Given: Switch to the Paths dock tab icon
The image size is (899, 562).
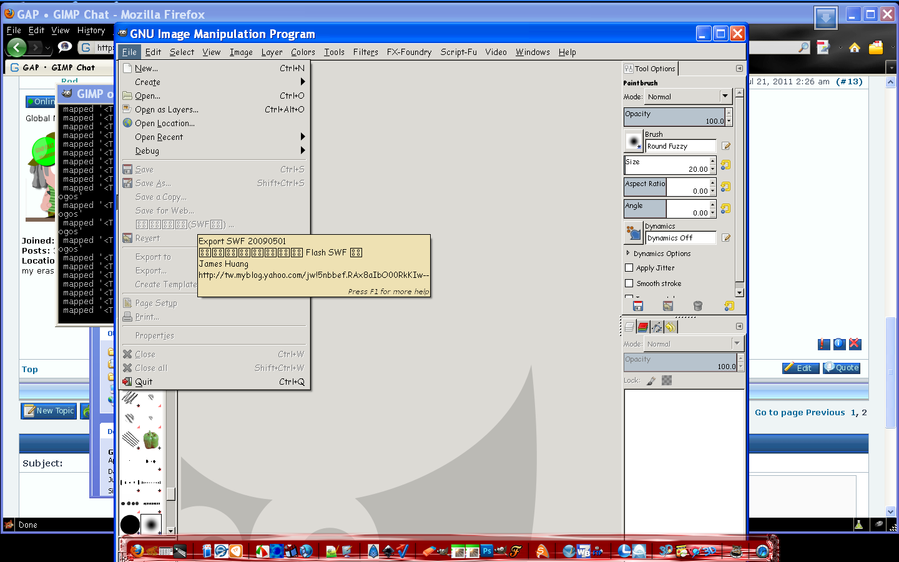Looking at the screenshot, I should [657, 327].
